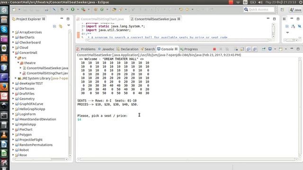Screen dimensions: 303x170
Task: Open the Declaration tab
Action: point(127,49)
